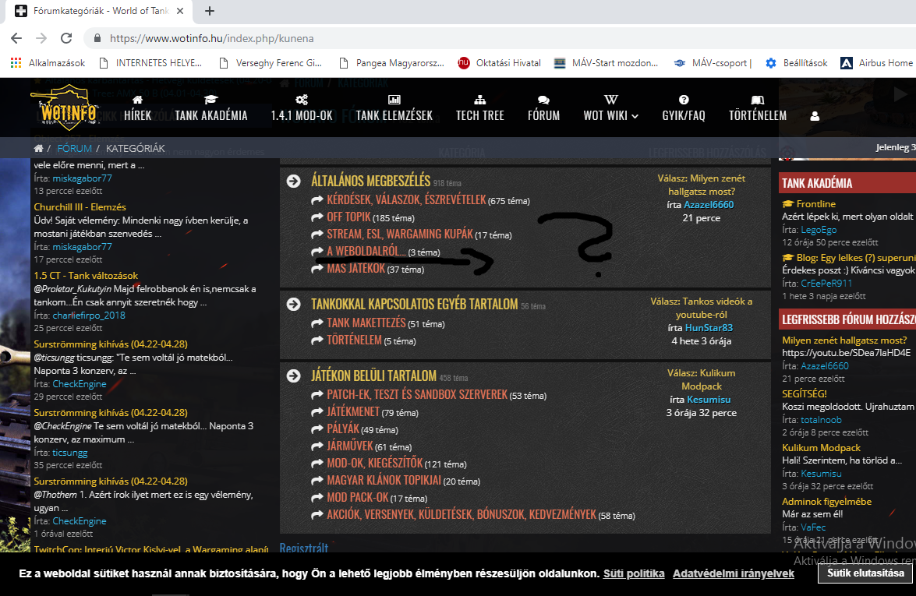Click Sütik elutasítása button
Image resolution: width=916 pixels, height=596 pixels.
point(865,573)
